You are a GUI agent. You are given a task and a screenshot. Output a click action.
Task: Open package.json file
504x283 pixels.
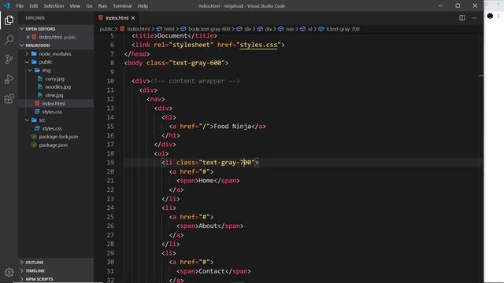click(53, 145)
